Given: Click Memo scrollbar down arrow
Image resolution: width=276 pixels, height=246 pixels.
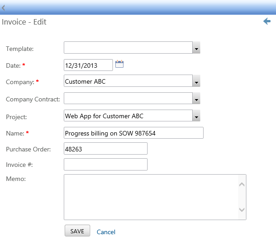Looking at the screenshot, I should click(x=242, y=210).
